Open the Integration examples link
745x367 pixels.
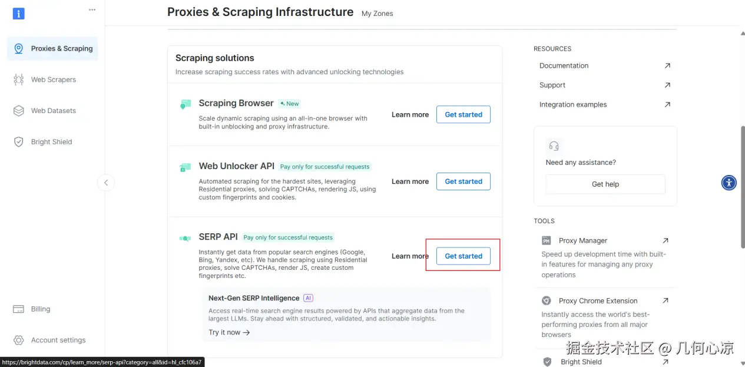coord(572,105)
